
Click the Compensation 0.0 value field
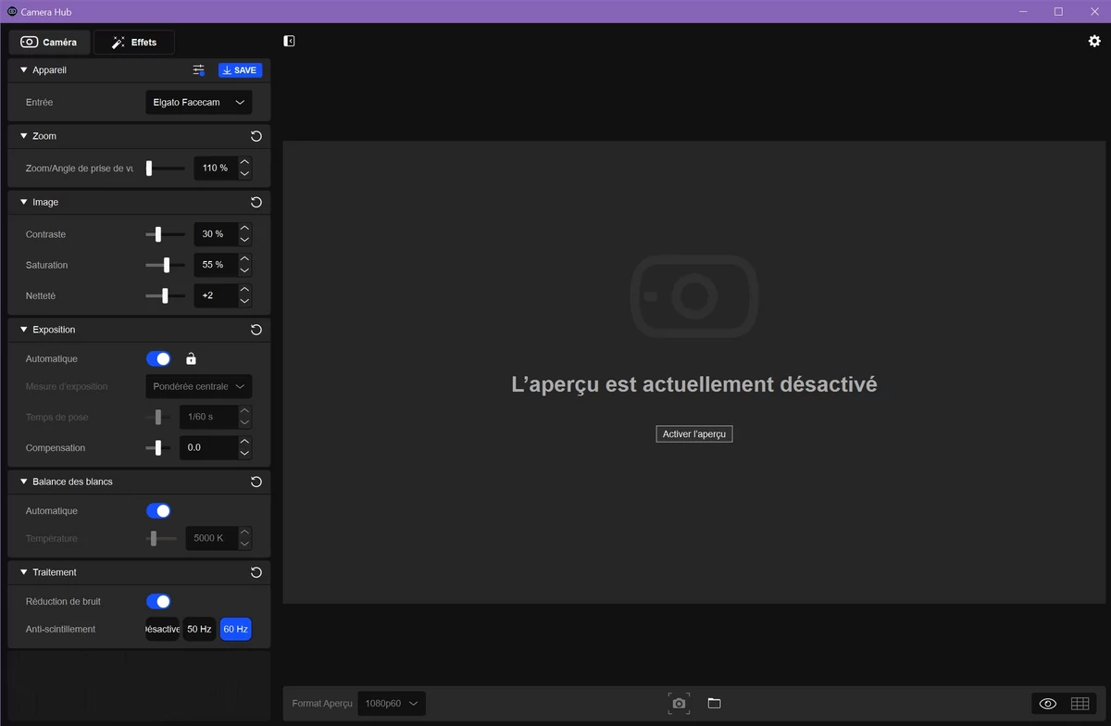(208, 448)
